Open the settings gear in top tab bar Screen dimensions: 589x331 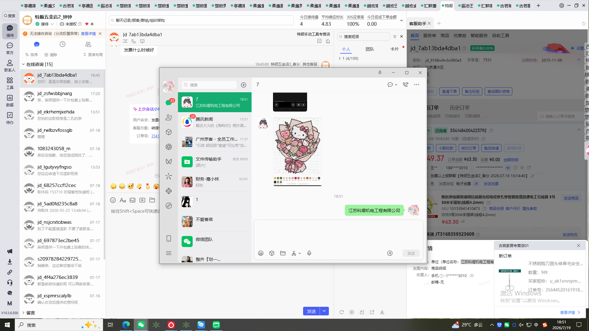[562, 6]
